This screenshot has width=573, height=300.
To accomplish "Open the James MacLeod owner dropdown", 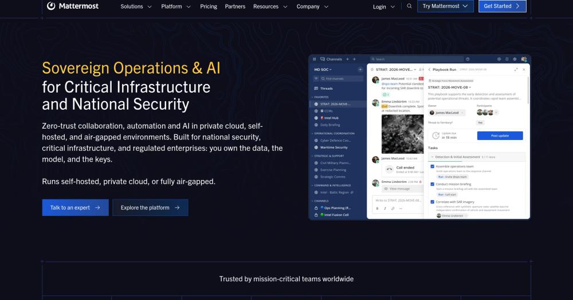I will tap(447, 113).
